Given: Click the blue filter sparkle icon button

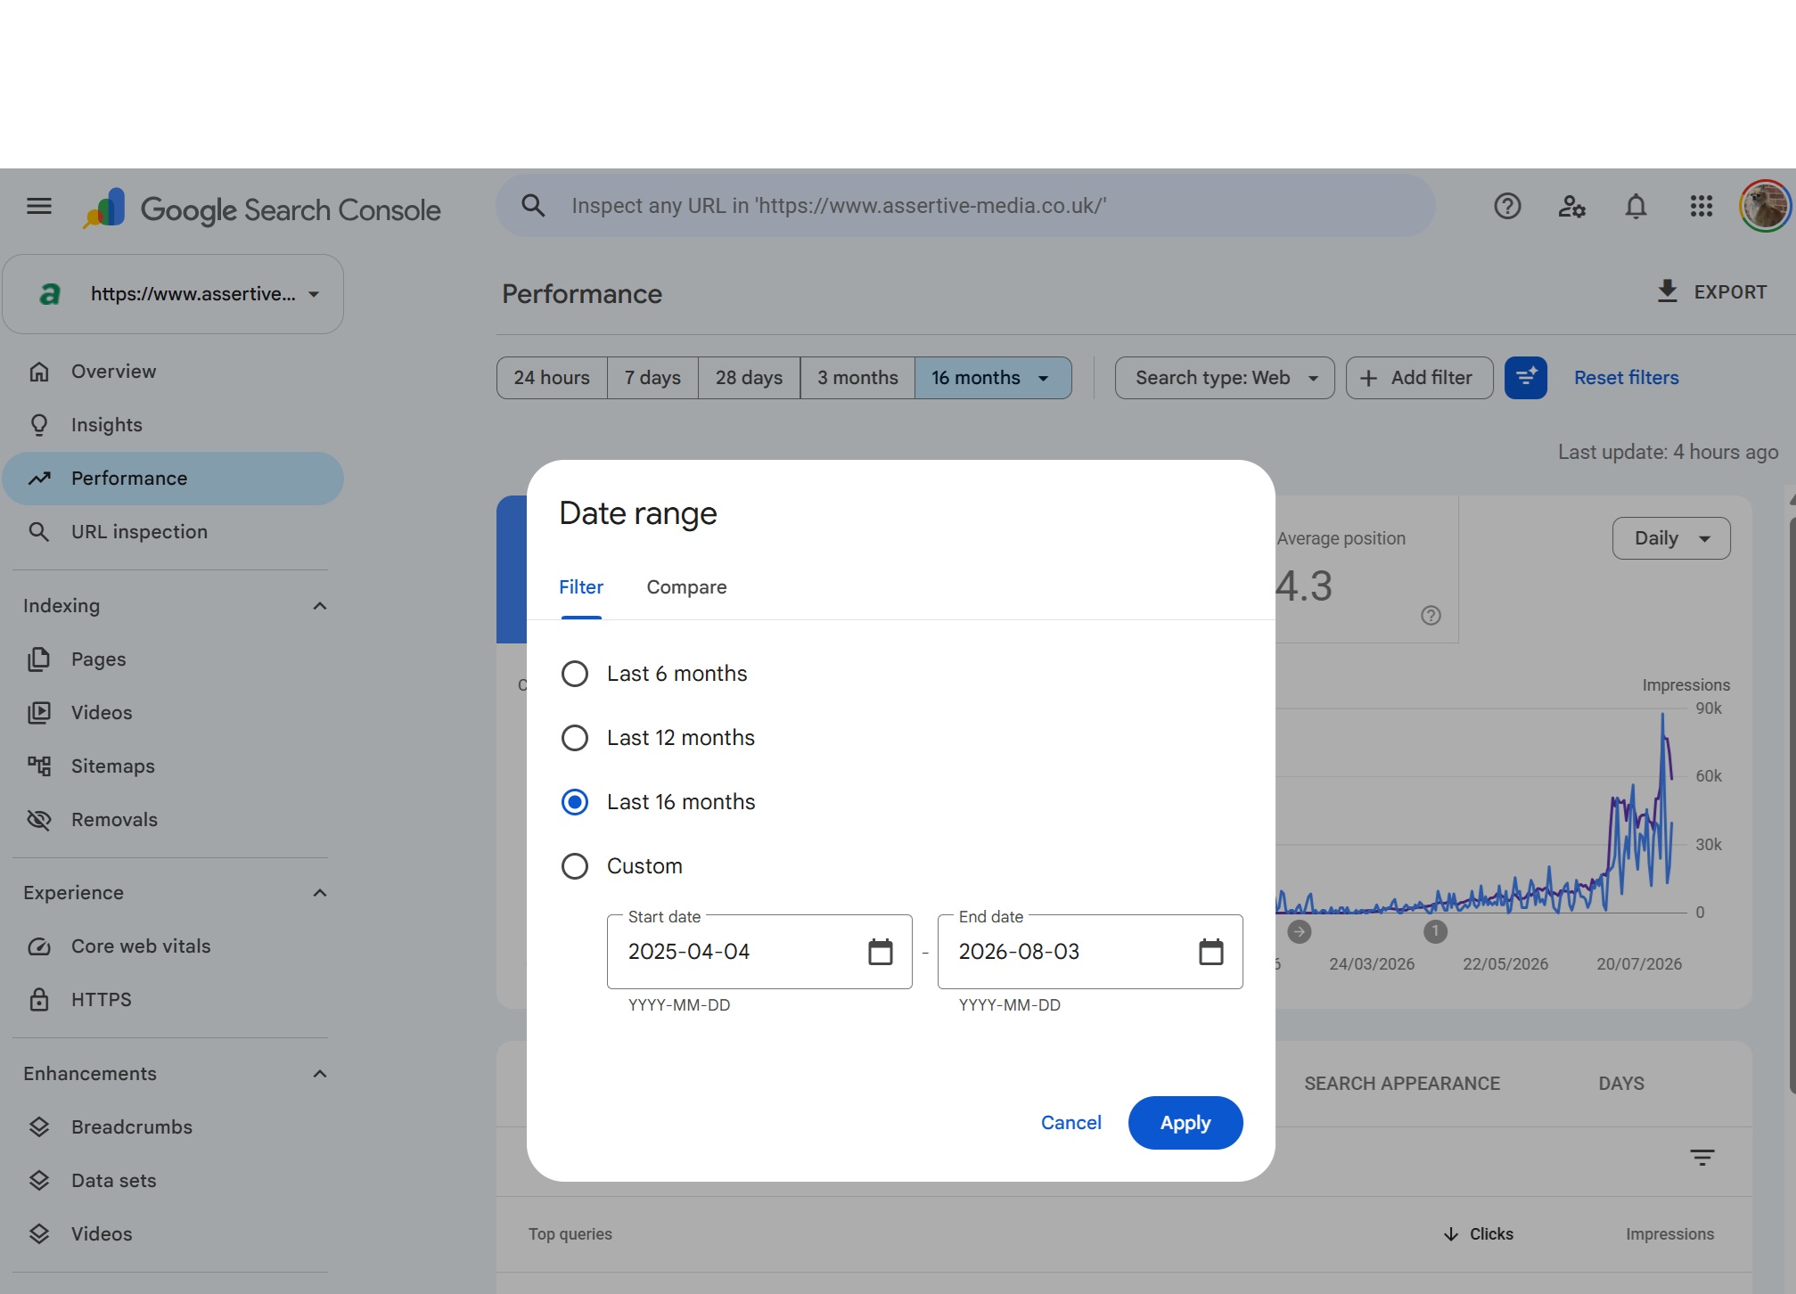Looking at the screenshot, I should tap(1525, 378).
